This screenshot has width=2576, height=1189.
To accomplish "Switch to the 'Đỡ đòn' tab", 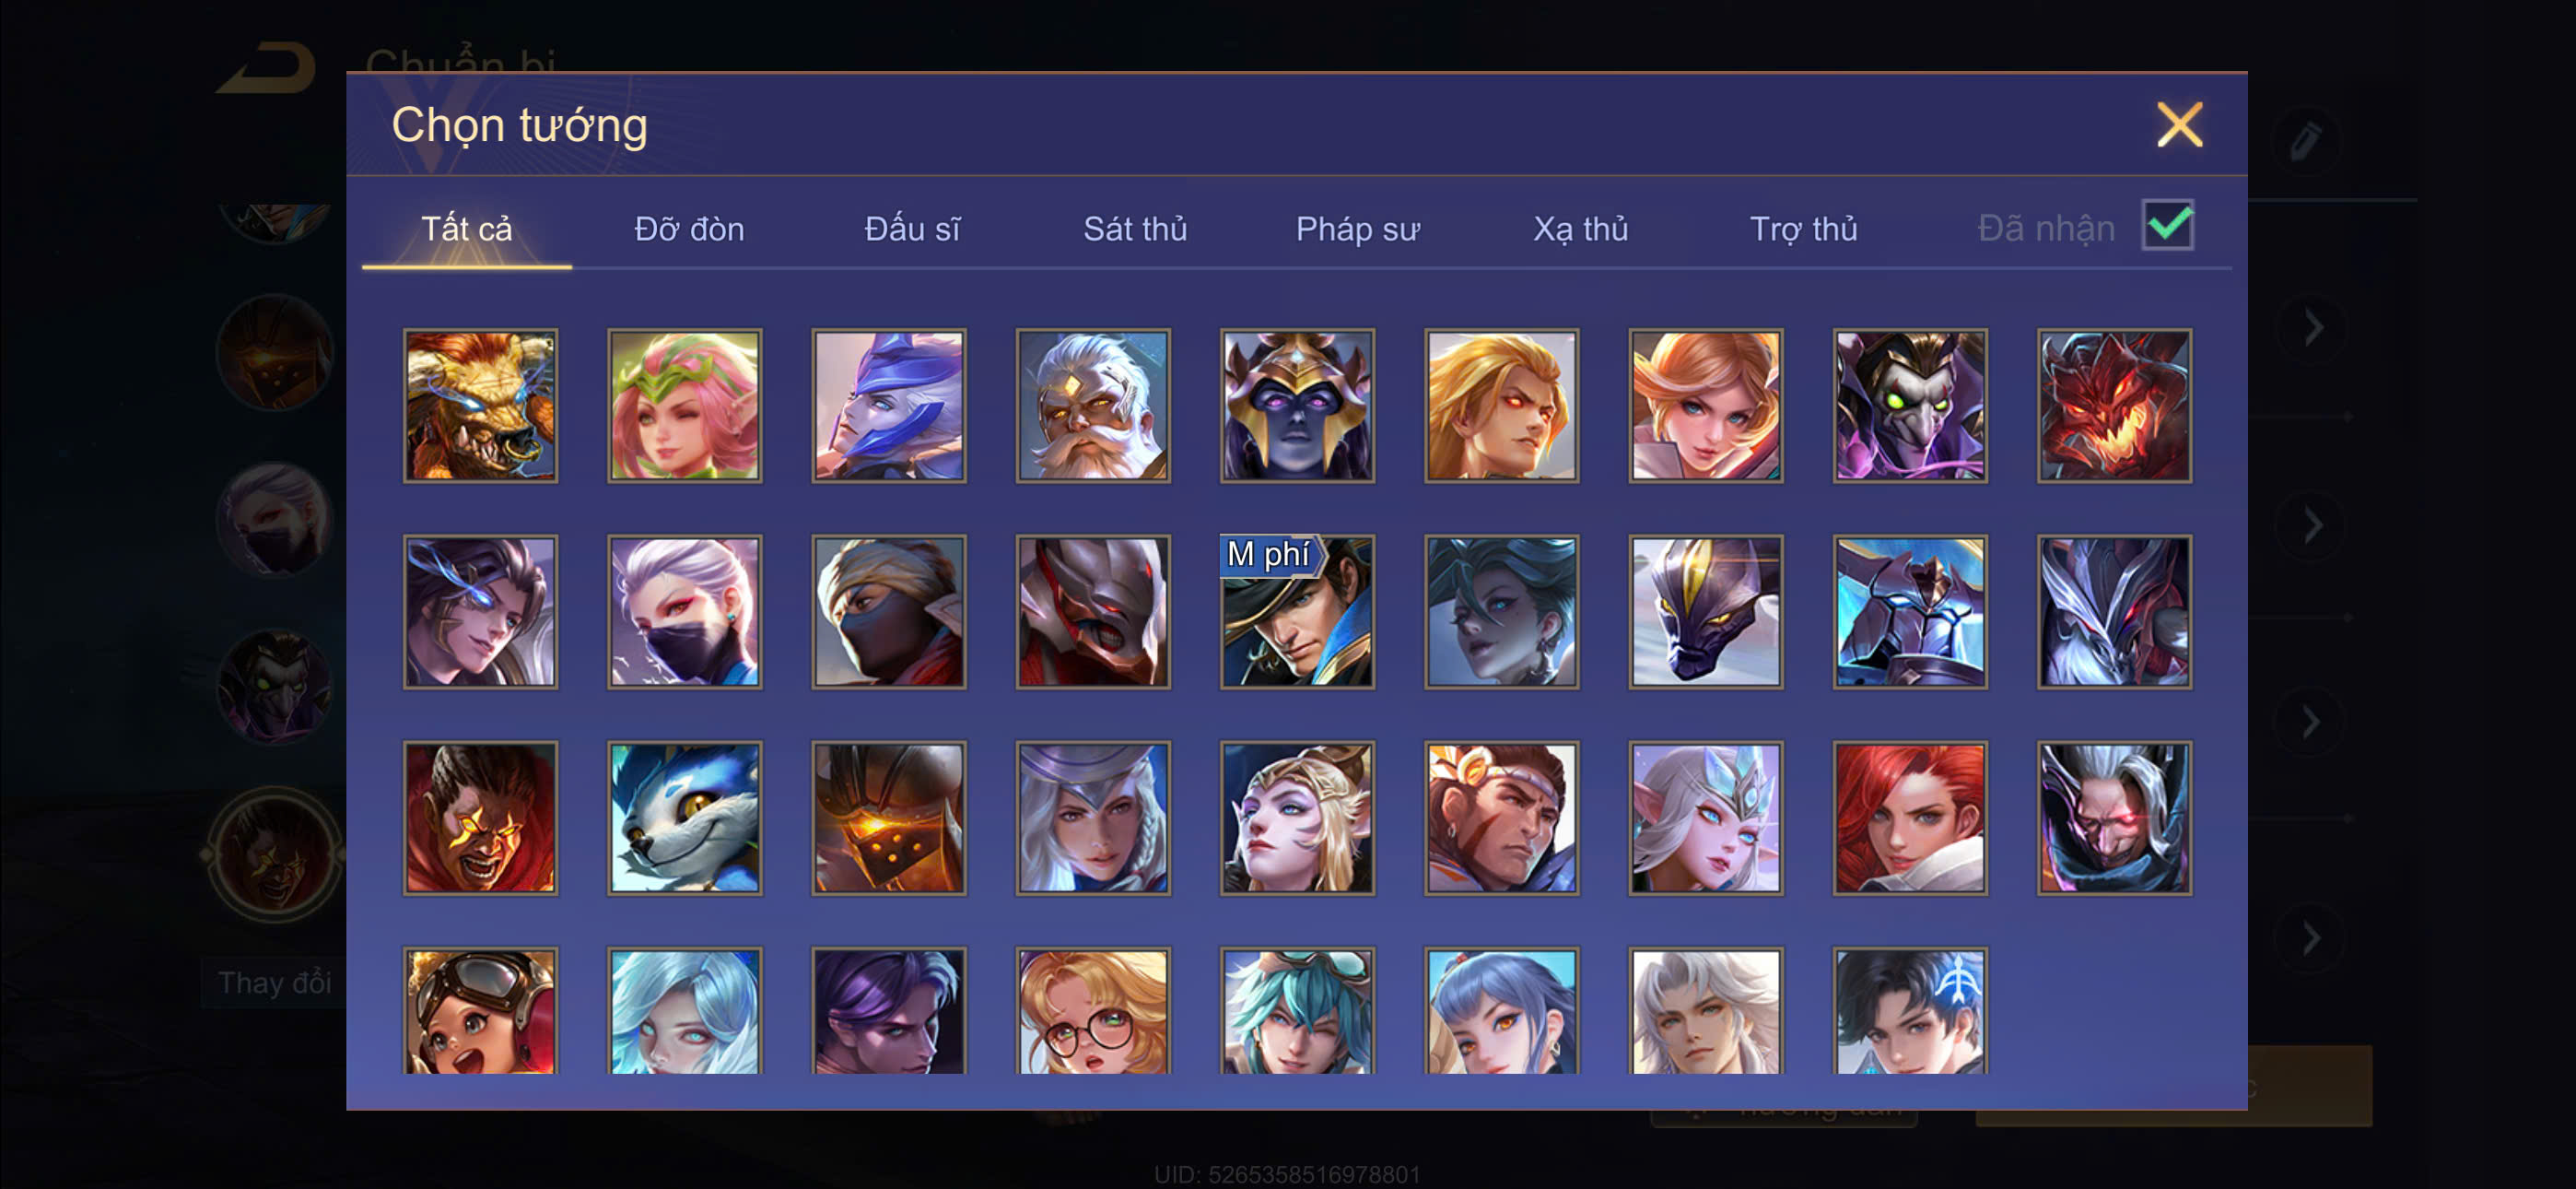I will (x=689, y=229).
